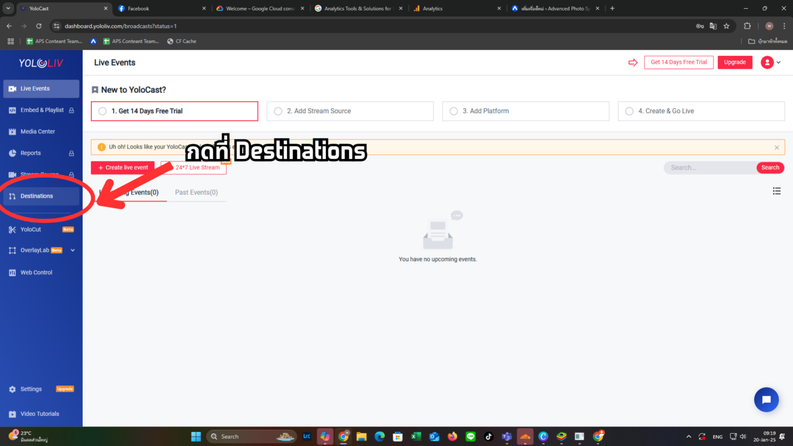The image size is (793, 446).
Task: Open all bookmarks folder
Action: click(768, 41)
